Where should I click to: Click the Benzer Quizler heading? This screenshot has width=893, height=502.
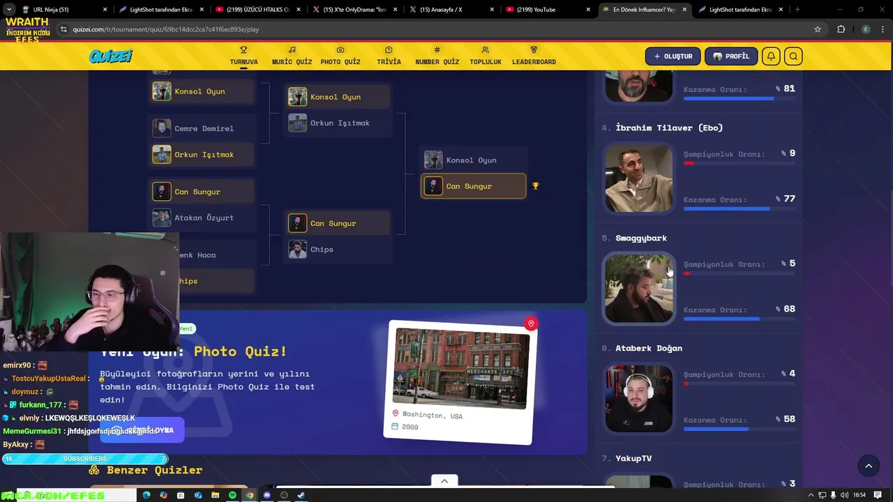[154, 470]
